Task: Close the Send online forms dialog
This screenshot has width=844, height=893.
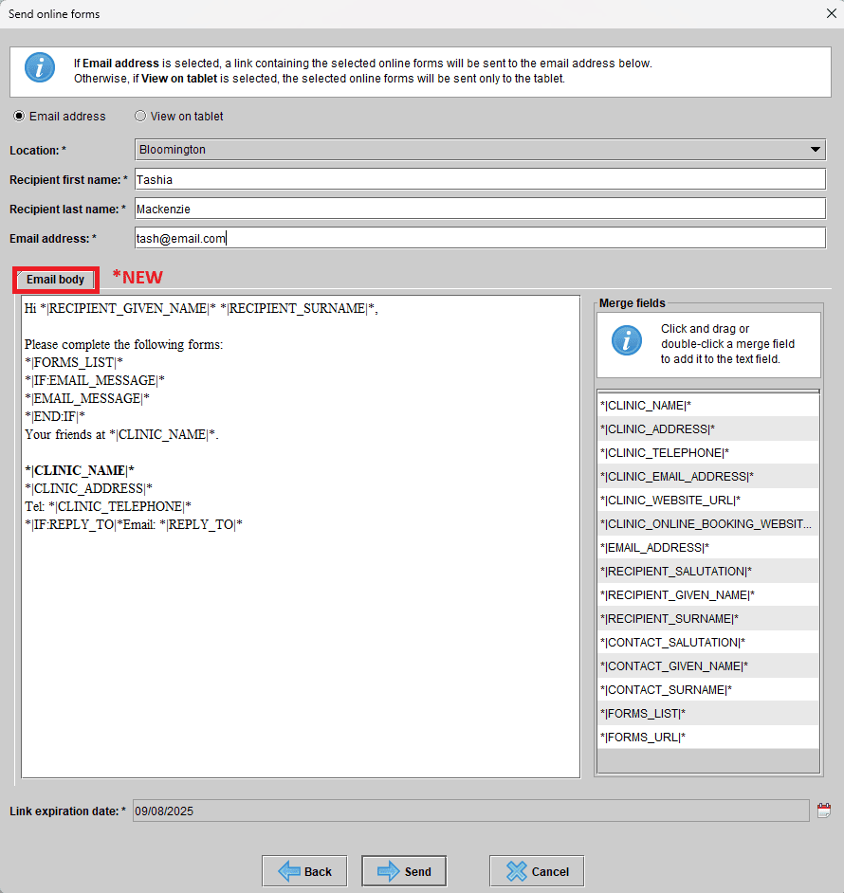Action: click(x=830, y=14)
